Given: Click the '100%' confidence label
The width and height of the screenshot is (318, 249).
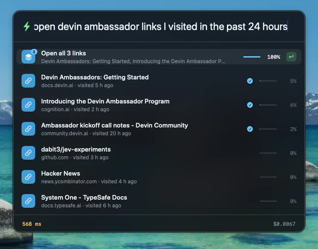Looking at the screenshot, I should 274,57.
